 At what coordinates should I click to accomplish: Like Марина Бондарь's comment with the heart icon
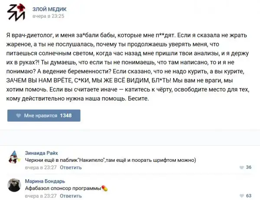coord(241,196)
